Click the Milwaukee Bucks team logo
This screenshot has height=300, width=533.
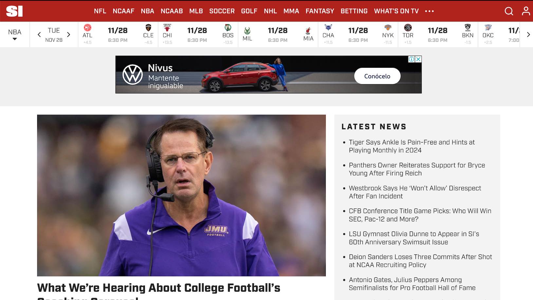coord(247,31)
